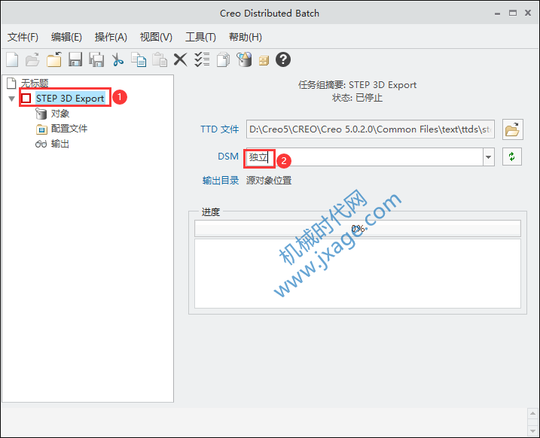Minimize the Creo Distributed Batch window
540x438 pixels.
point(497,14)
